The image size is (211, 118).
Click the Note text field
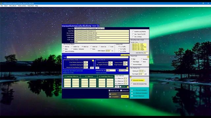click(98, 57)
